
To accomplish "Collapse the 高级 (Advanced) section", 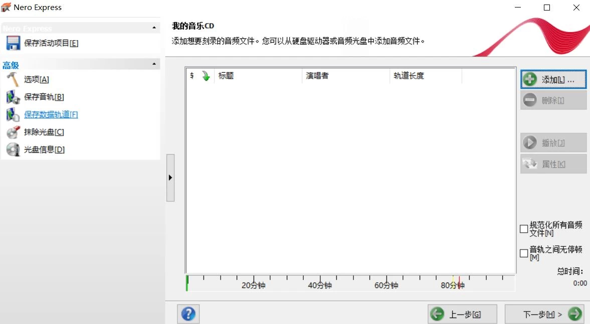I will (154, 64).
